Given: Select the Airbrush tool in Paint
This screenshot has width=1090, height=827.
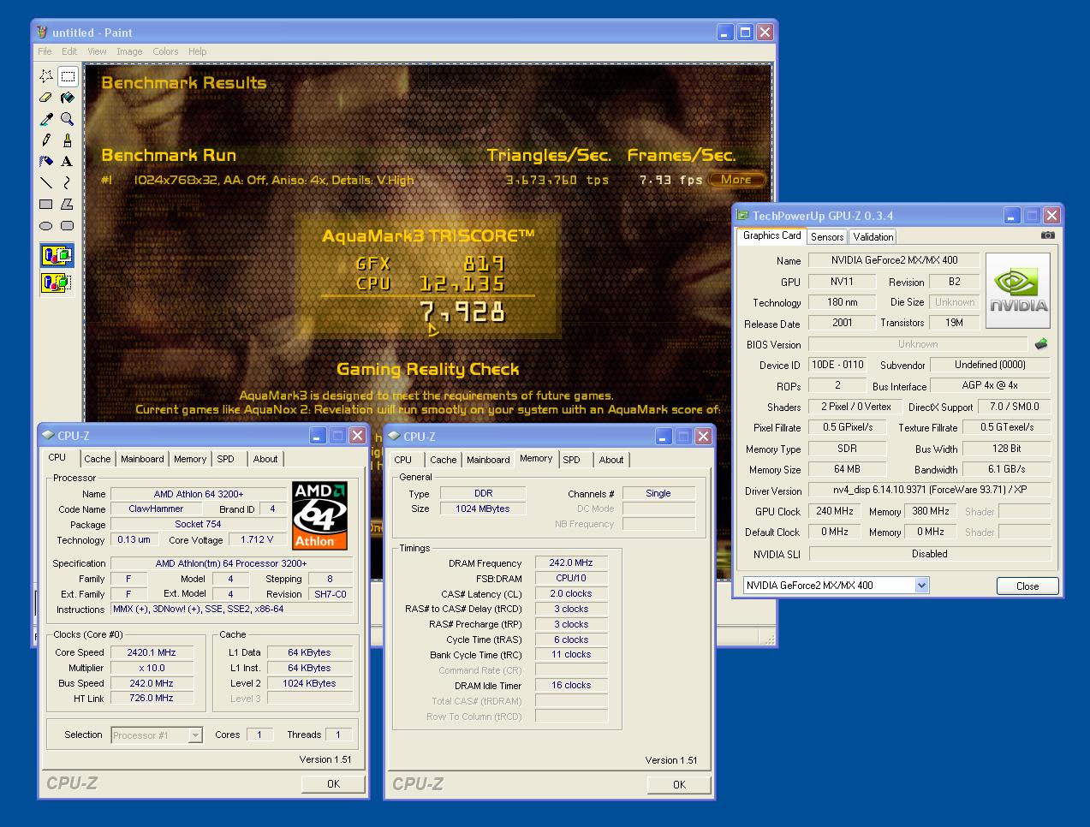Looking at the screenshot, I should pyautogui.click(x=46, y=161).
